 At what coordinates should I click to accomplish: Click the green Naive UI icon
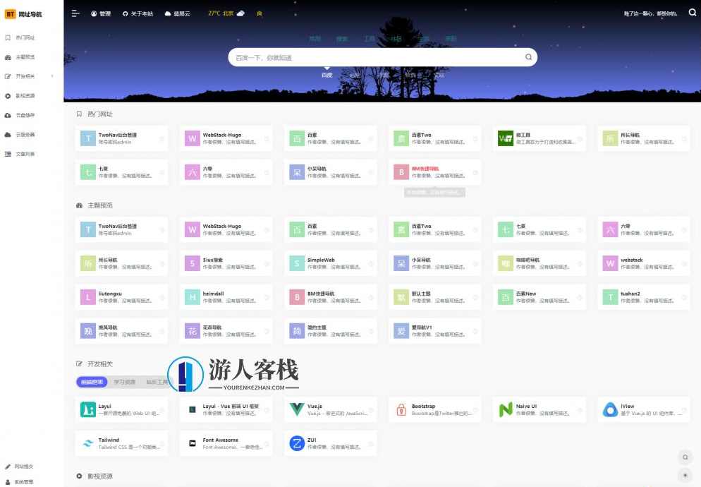click(x=506, y=408)
